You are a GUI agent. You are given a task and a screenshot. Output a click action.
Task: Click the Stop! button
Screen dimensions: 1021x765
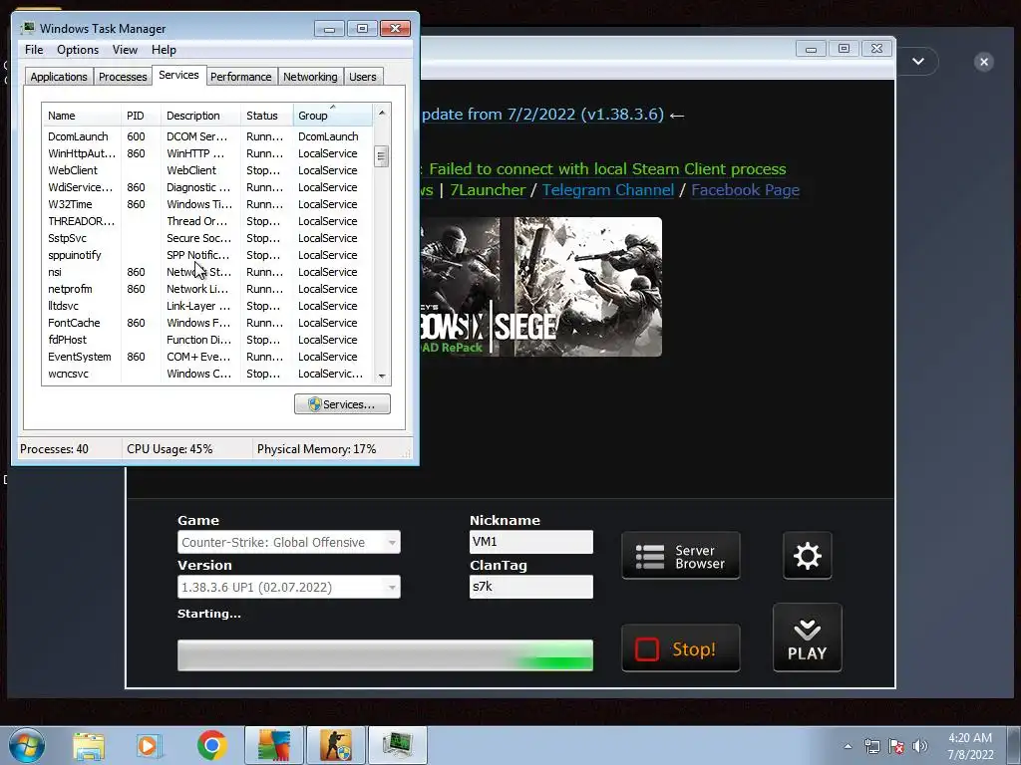point(680,648)
